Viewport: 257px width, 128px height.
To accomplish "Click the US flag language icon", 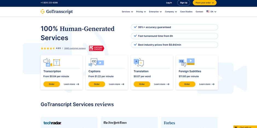I will coord(208,12).
